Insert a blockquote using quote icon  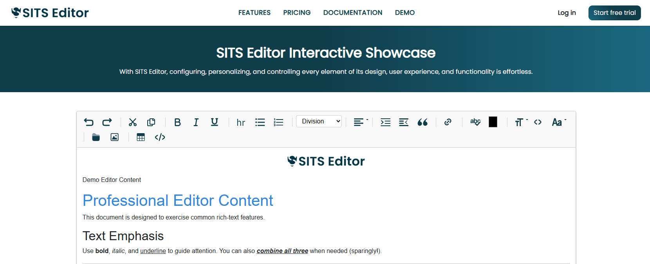point(422,122)
